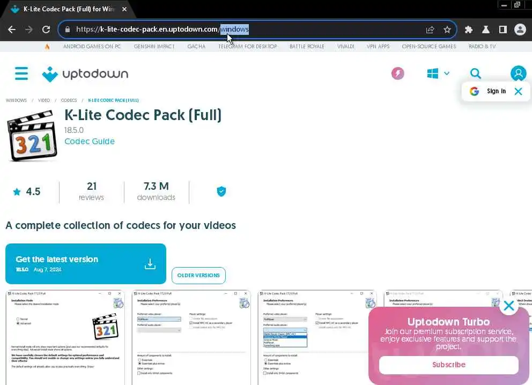Click the flask labs icon in toolbar
The width and height of the screenshot is (532, 385).
point(486,29)
